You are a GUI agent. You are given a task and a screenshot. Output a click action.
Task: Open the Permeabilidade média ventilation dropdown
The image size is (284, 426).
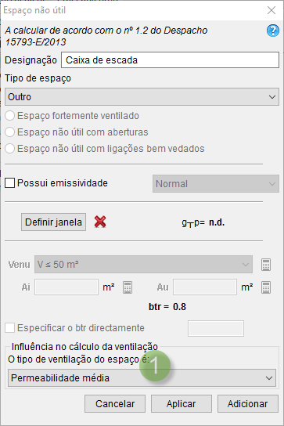[x=142, y=378]
